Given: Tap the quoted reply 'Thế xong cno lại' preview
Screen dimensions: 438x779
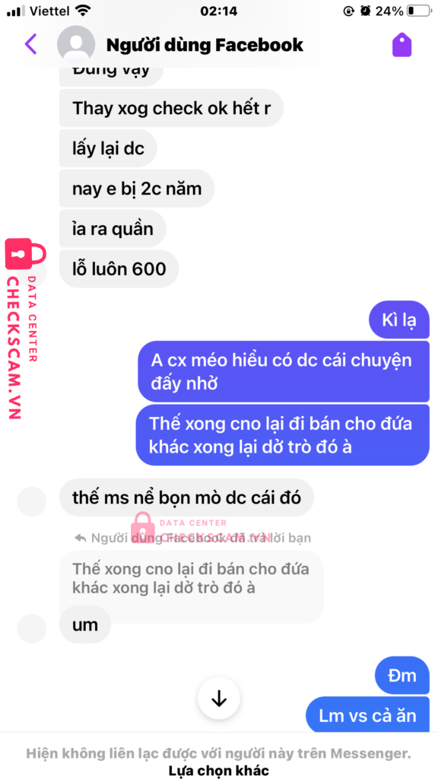Looking at the screenshot, I should (191, 579).
